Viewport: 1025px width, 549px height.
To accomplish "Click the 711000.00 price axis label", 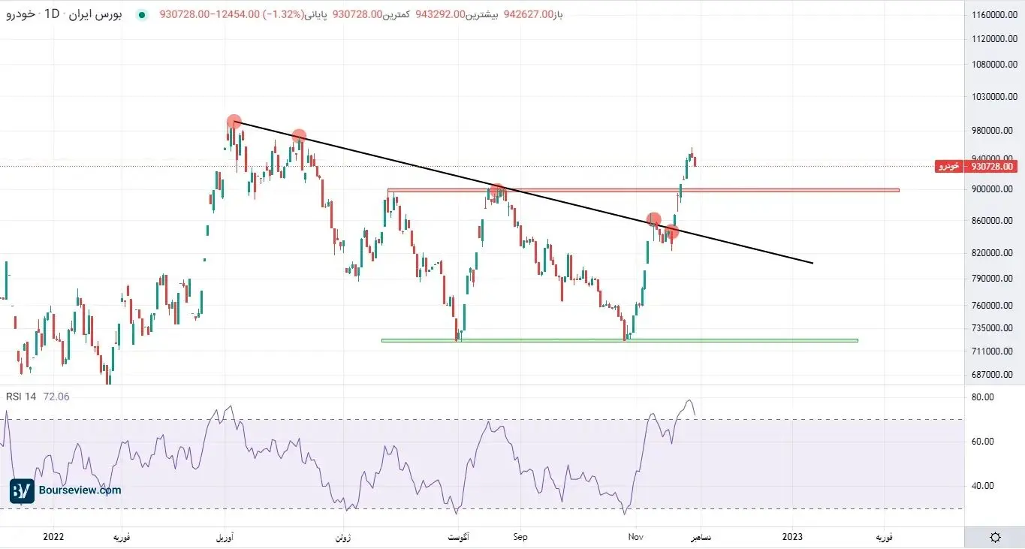I will (x=993, y=351).
